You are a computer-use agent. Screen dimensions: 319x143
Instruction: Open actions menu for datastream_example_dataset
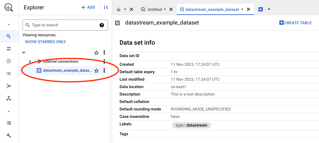(x=104, y=71)
